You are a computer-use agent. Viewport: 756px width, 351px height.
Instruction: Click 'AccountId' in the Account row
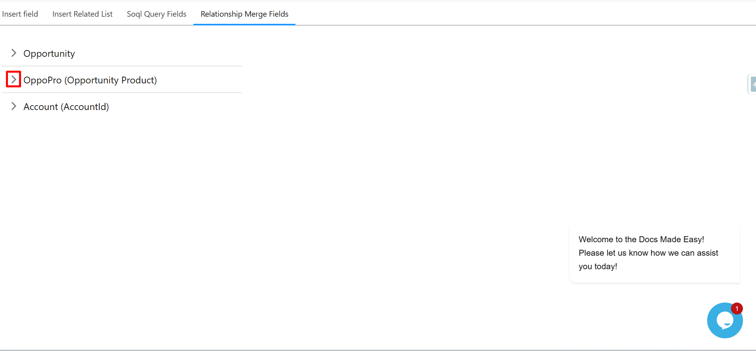click(85, 107)
